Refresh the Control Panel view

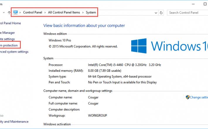click(161, 13)
